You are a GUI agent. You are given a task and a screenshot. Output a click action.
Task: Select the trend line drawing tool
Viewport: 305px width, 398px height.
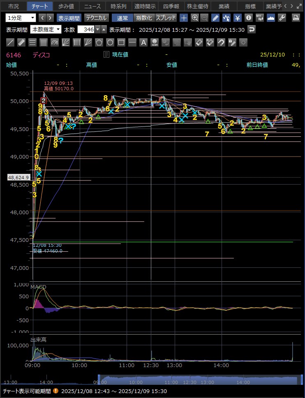[11, 42]
